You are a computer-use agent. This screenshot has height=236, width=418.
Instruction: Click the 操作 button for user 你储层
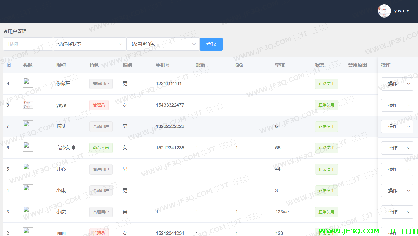[x=393, y=84]
